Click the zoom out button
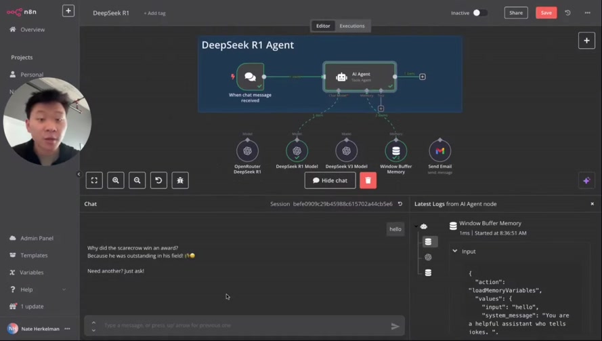The height and width of the screenshot is (341, 602). (x=137, y=180)
